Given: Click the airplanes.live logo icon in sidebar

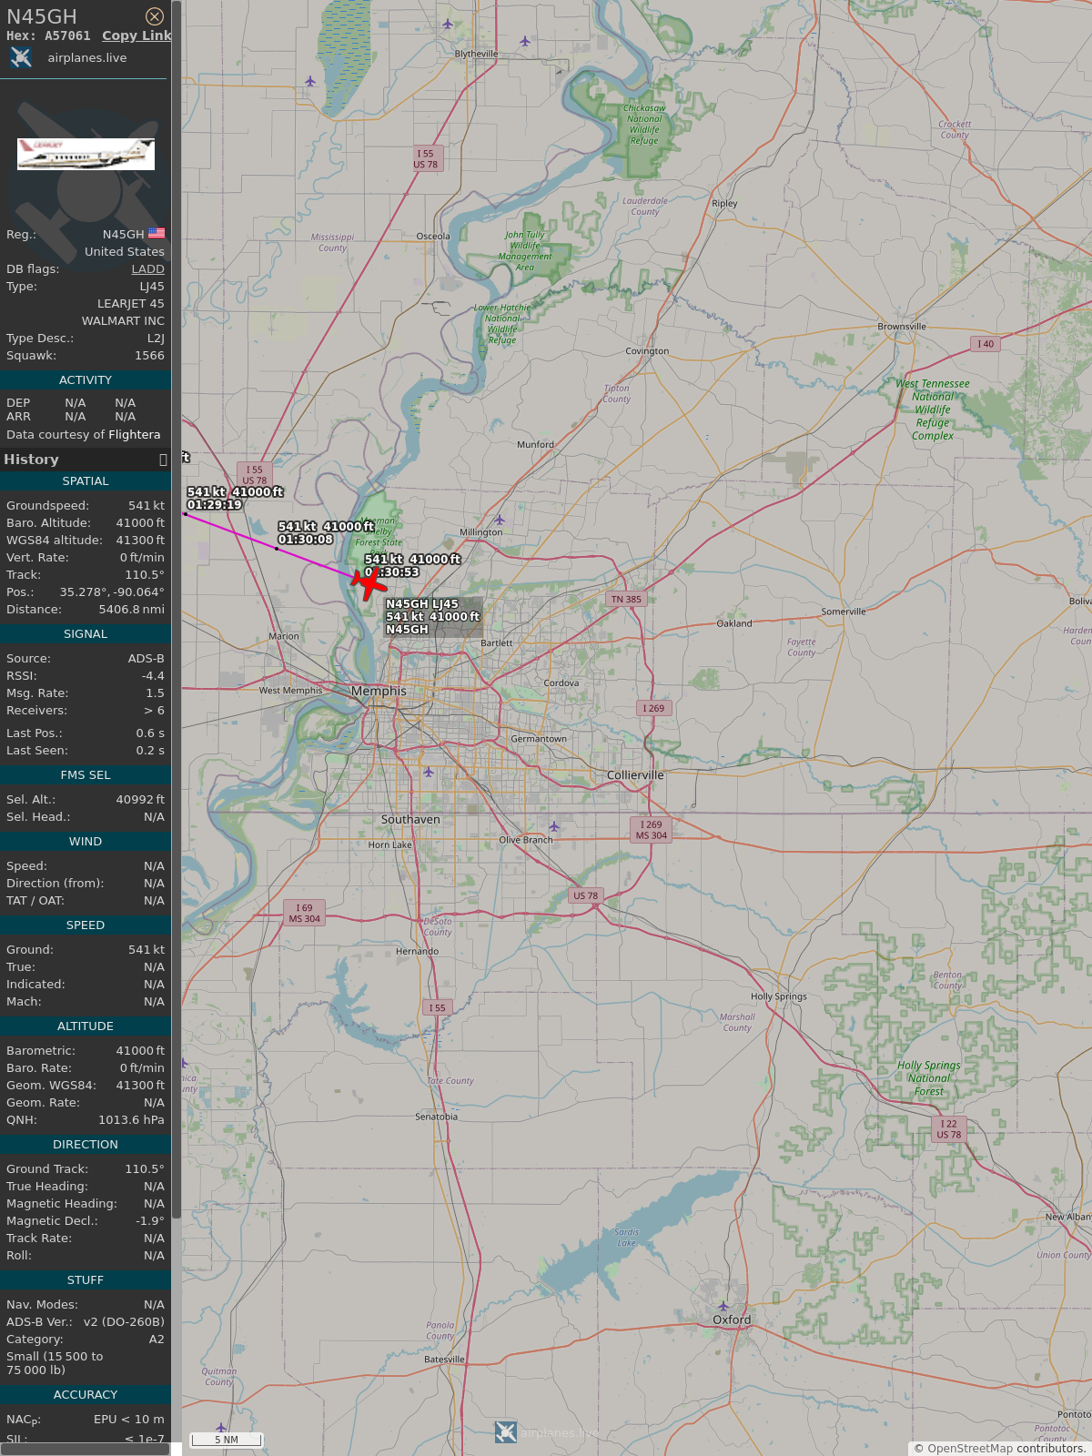Looking at the screenshot, I should [x=21, y=57].
